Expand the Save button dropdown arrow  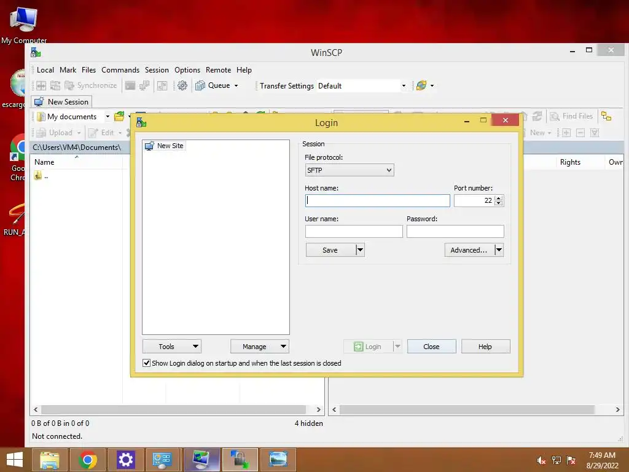(x=360, y=250)
